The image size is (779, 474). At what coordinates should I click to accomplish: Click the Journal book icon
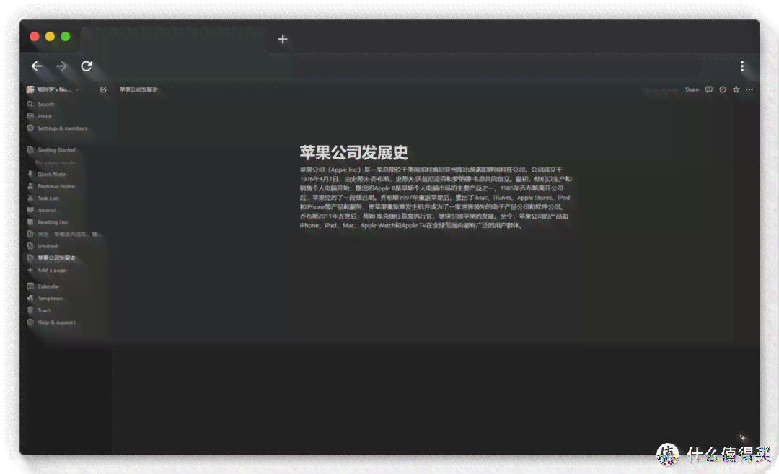pos(30,210)
